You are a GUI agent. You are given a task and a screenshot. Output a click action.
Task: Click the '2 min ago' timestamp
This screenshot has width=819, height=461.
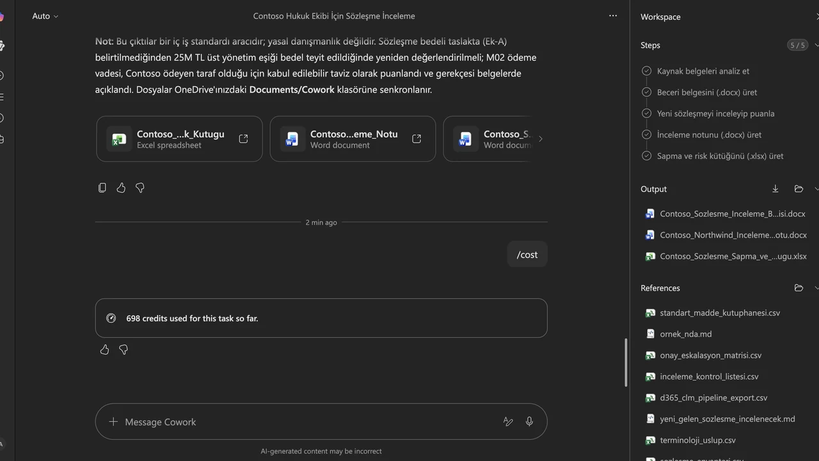[321, 222]
